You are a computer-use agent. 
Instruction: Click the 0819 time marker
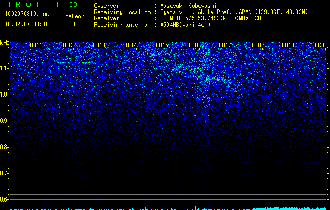288,45
